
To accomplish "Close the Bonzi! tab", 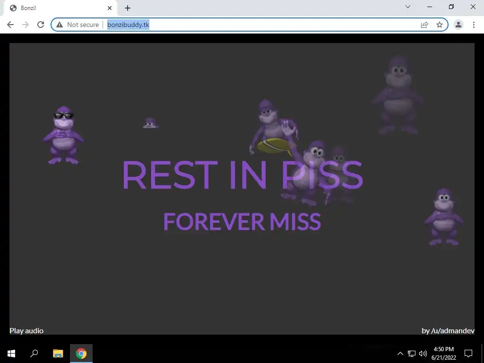I will click(110, 8).
